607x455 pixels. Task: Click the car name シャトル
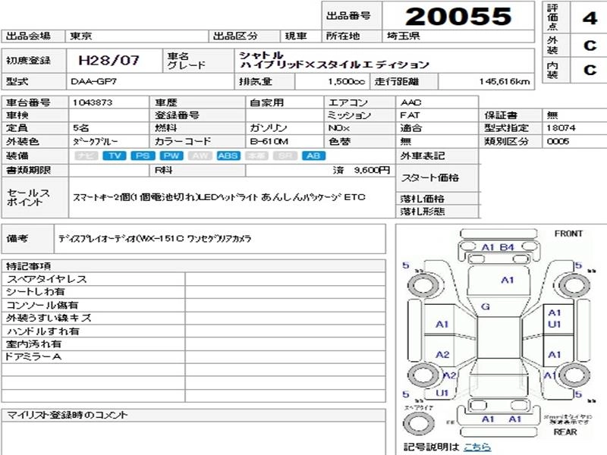tap(261, 55)
